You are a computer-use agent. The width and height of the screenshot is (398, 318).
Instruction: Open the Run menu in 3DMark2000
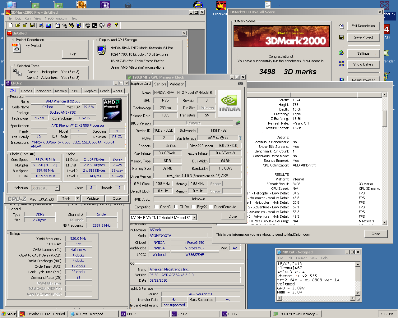pos(28,18)
